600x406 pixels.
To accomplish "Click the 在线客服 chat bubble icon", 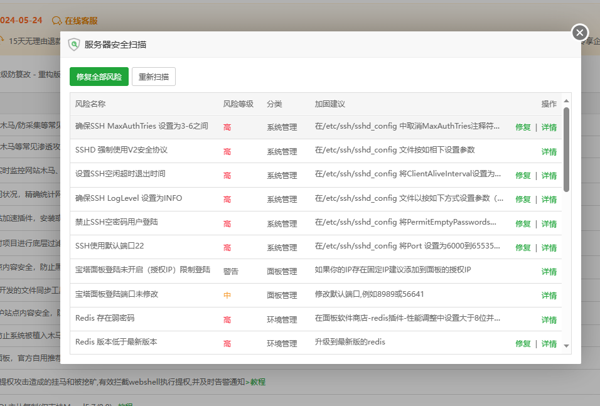I will pos(56,21).
